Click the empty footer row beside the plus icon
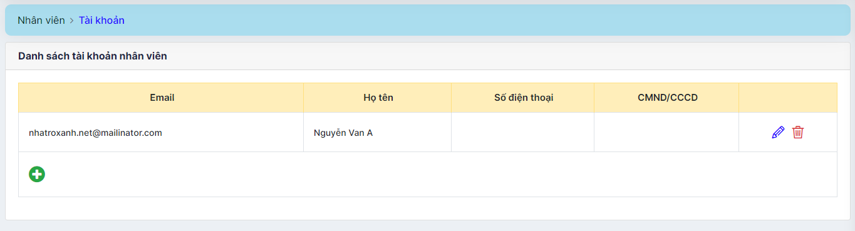This screenshot has height=231, width=855. coord(438,174)
